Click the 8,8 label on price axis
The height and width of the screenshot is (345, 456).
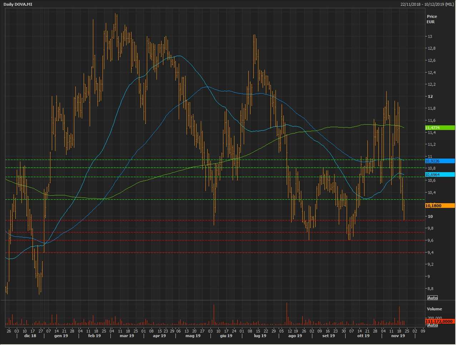coord(431,289)
